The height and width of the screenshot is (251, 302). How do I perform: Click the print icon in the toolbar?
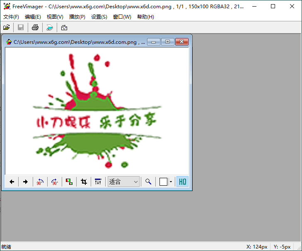coord(35,28)
